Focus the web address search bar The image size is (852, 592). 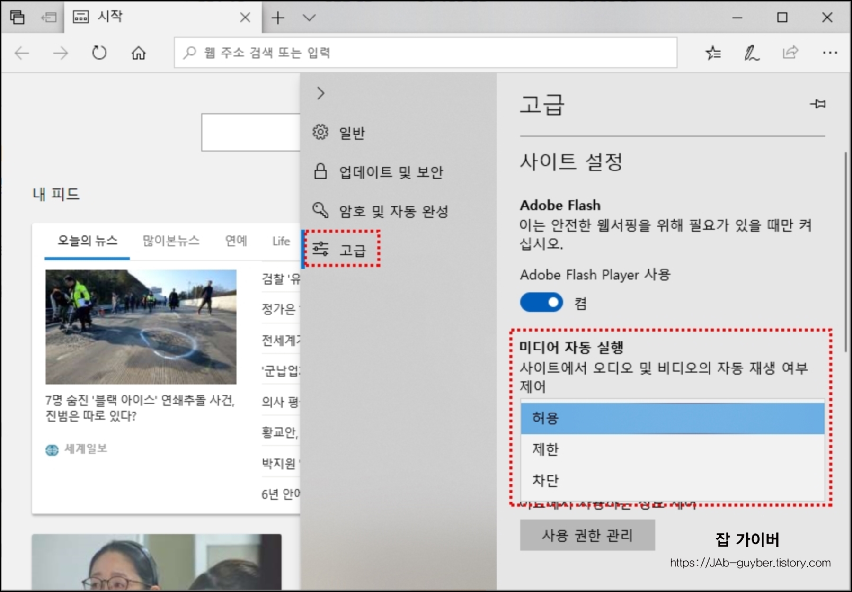coord(426,53)
